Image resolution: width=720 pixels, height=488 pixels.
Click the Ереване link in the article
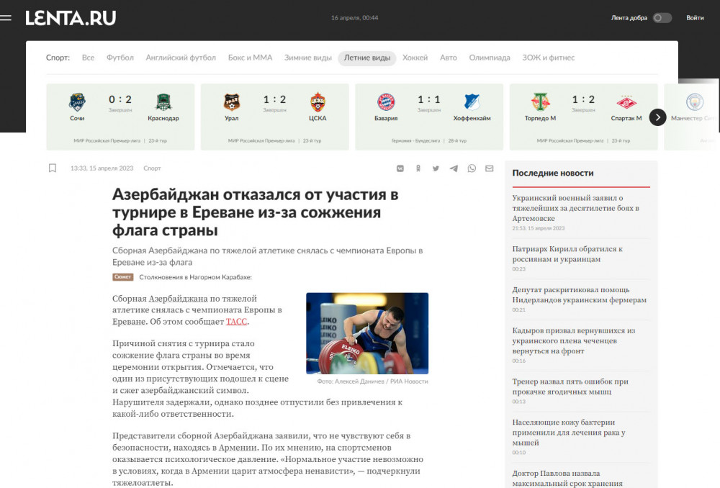129,322
